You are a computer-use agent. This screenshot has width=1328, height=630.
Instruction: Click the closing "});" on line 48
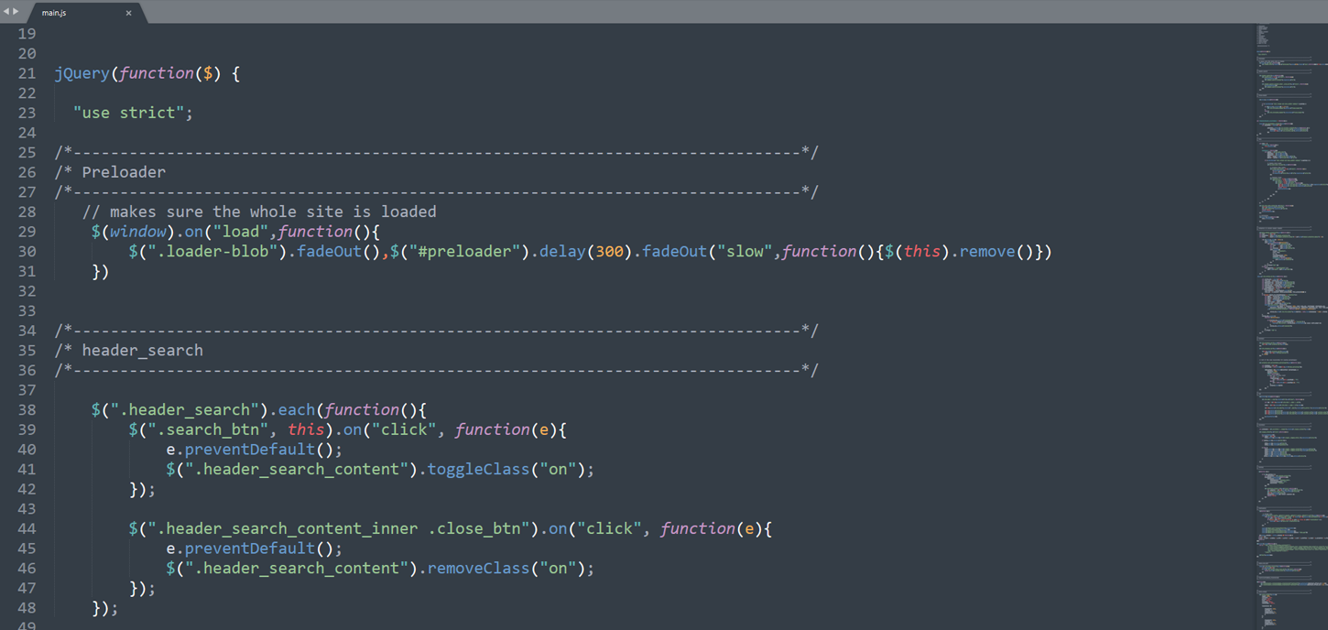pos(105,608)
